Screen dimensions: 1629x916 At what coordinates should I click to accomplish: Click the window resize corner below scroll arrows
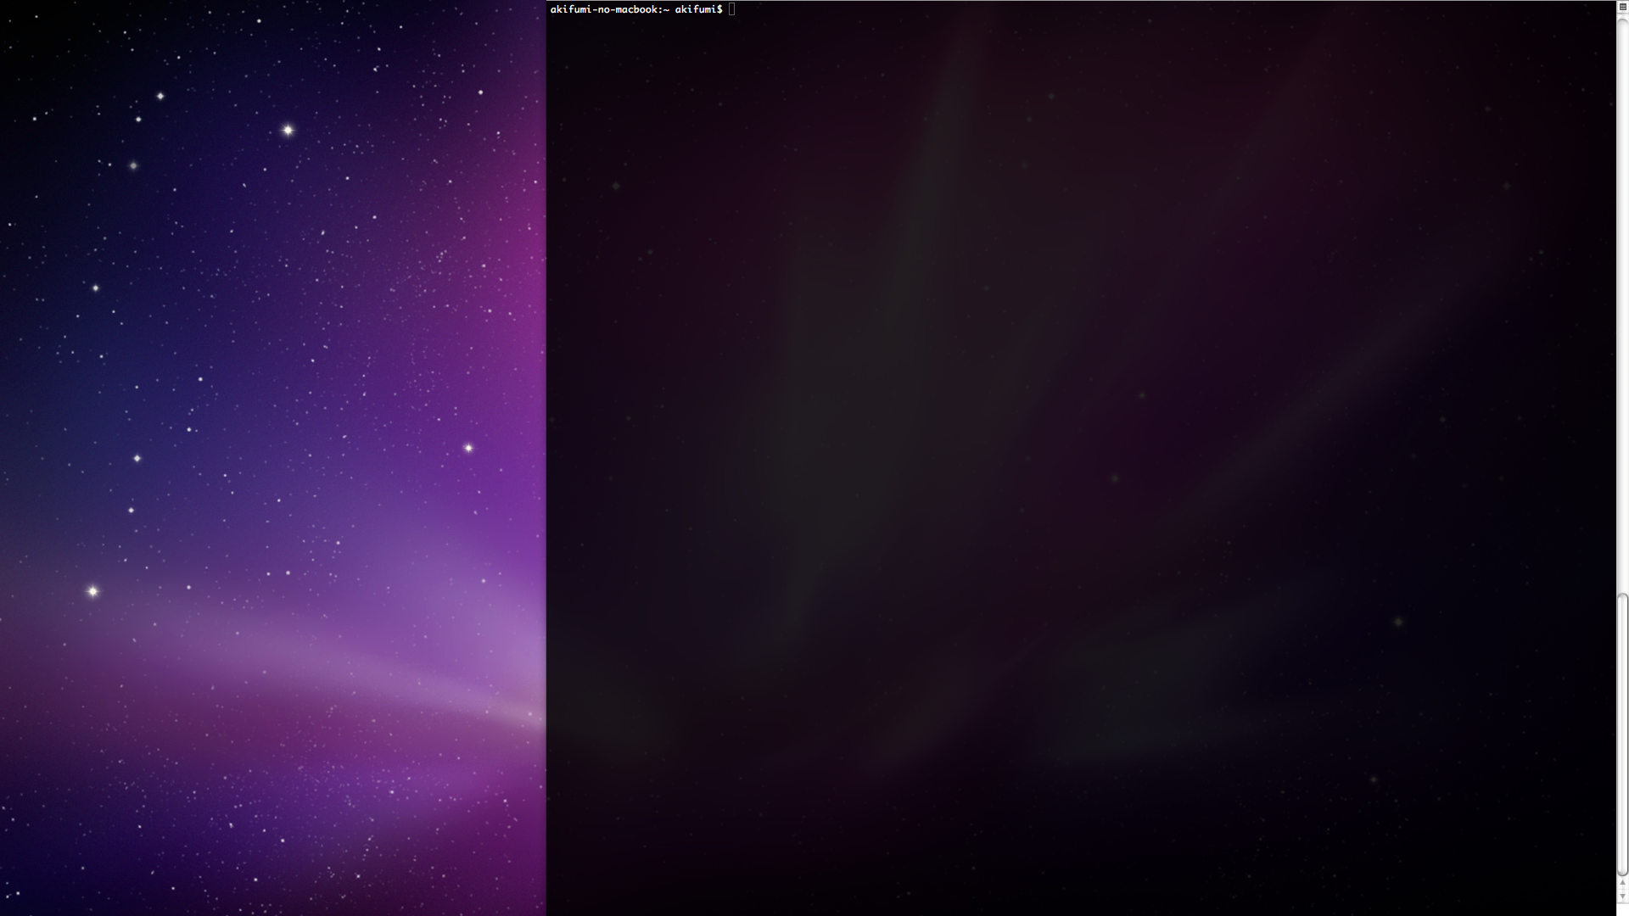pos(1622,910)
